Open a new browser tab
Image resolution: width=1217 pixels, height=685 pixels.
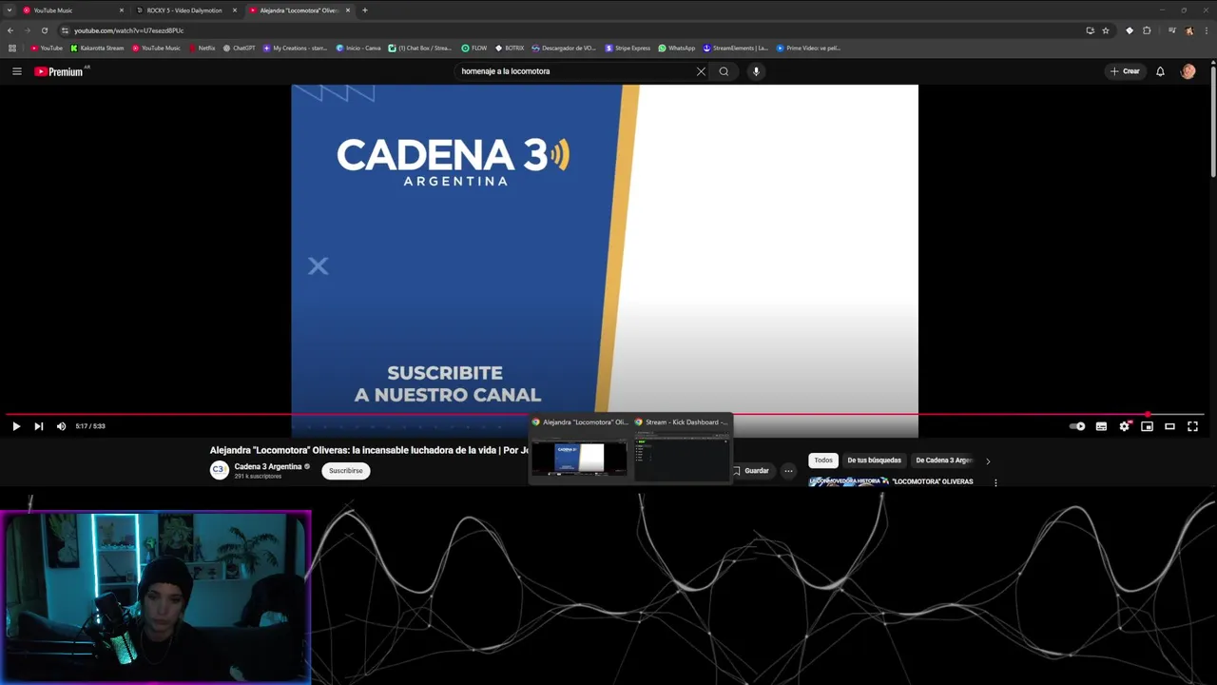365,10
